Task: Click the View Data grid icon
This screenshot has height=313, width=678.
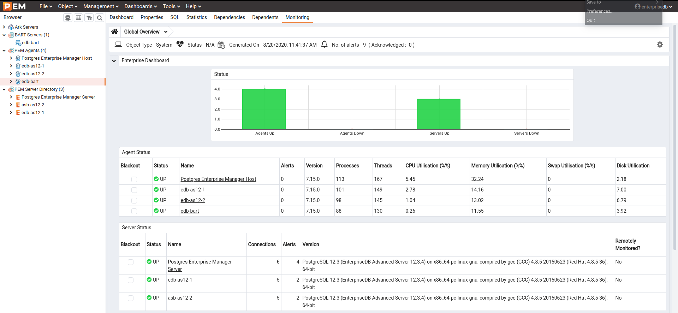Action: tap(78, 18)
